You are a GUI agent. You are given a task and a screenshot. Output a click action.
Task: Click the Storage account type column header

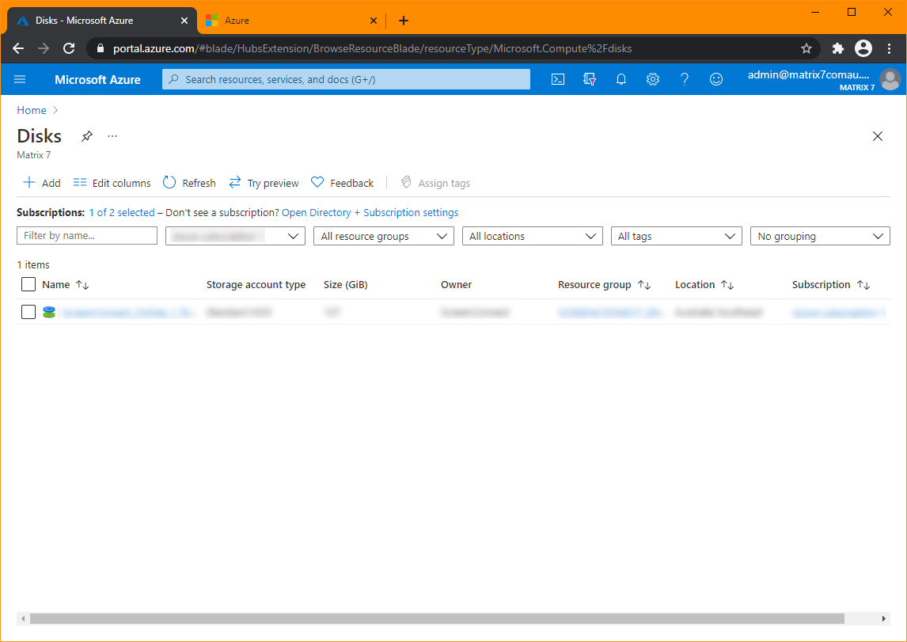(x=256, y=284)
